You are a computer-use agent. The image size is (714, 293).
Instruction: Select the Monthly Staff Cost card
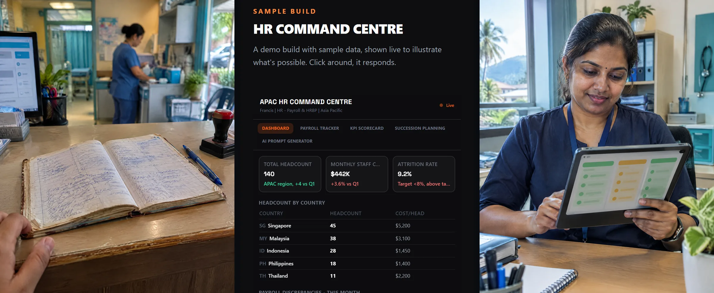pyautogui.click(x=357, y=174)
